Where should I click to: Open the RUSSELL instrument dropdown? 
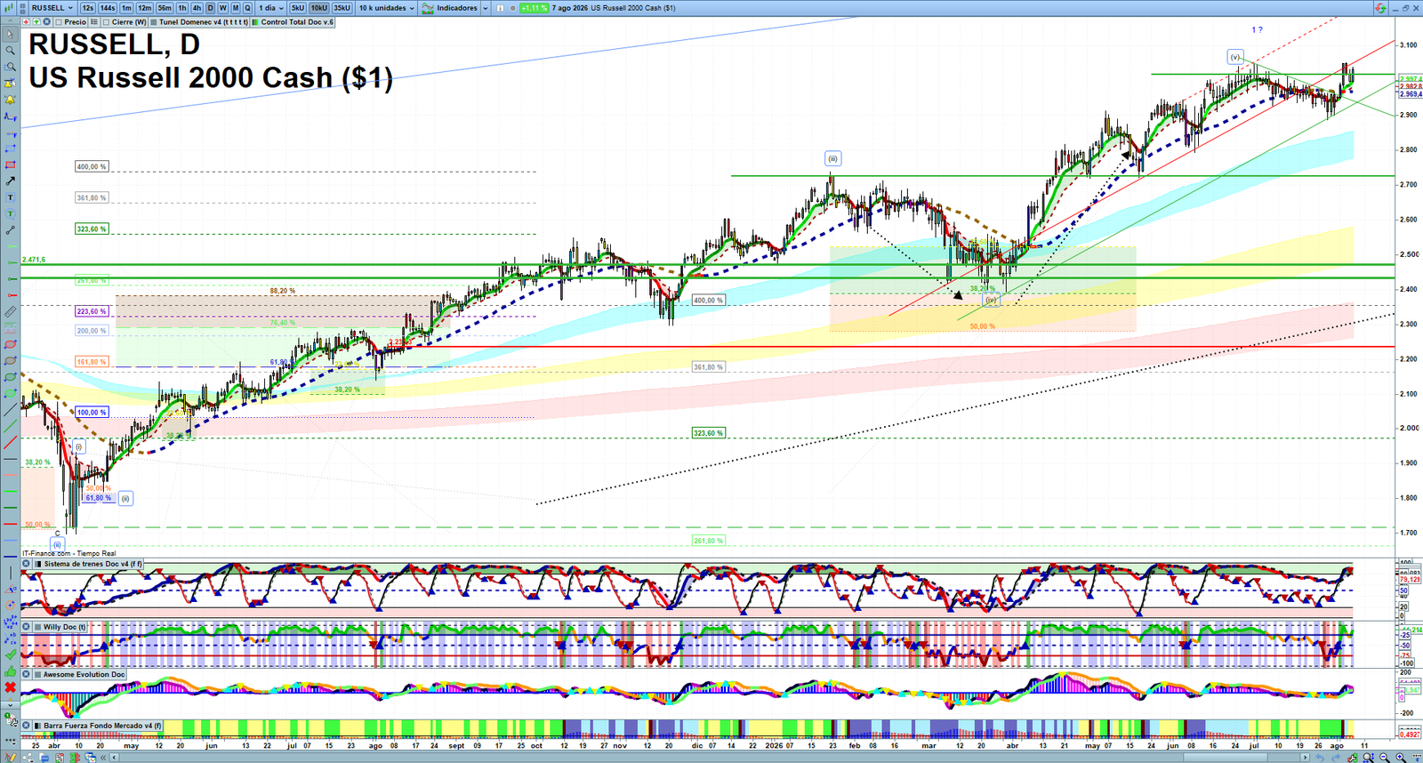click(x=52, y=8)
